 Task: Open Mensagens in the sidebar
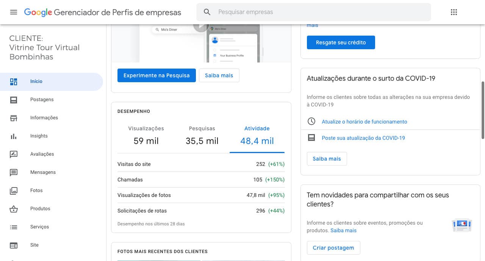[x=52, y=172]
